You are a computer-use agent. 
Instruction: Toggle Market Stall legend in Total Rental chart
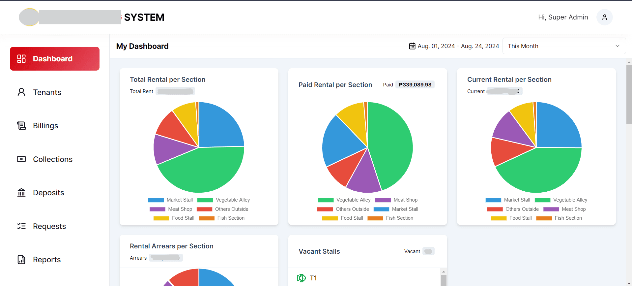coord(170,200)
